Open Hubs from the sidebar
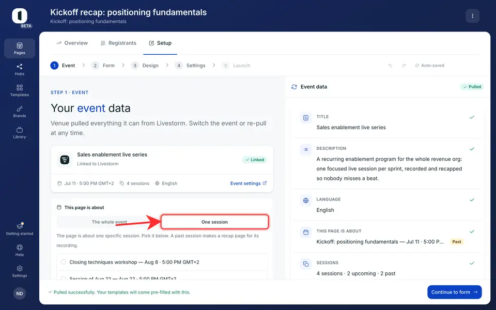The height and width of the screenshot is (310, 496). 20,69
